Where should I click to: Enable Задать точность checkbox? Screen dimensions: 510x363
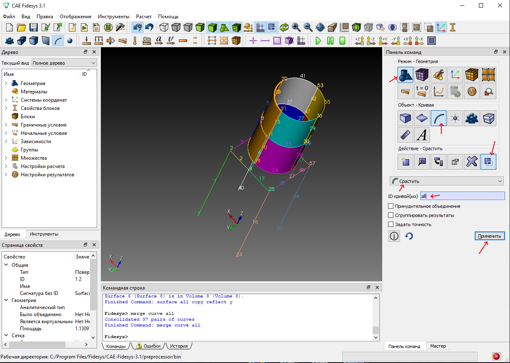[390, 224]
